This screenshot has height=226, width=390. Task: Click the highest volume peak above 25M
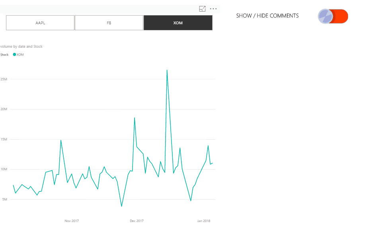pyautogui.click(x=167, y=70)
